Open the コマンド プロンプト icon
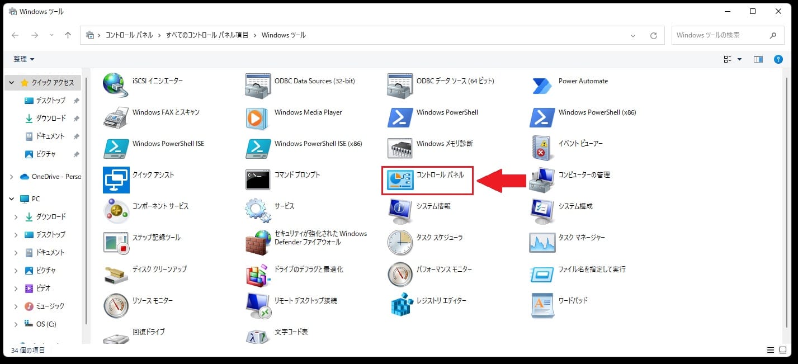 tap(258, 179)
